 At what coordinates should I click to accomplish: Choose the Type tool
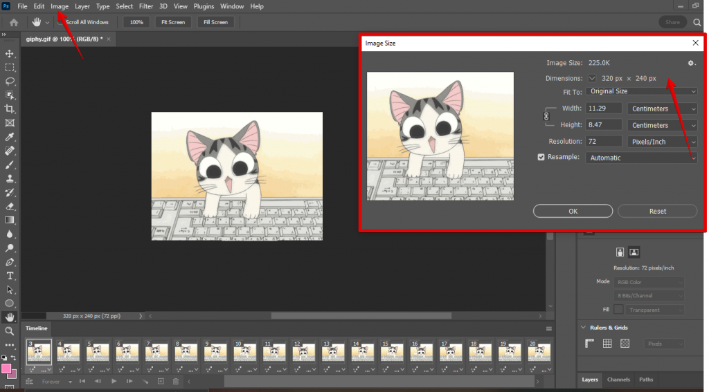point(10,276)
